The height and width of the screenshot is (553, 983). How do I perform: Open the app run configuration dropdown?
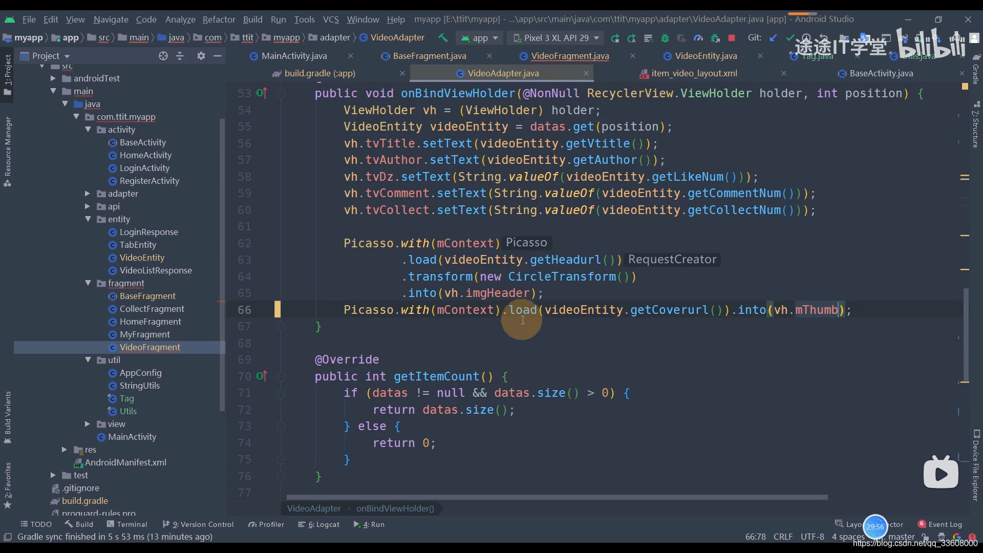pyautogui.click(x=480, y=38)
